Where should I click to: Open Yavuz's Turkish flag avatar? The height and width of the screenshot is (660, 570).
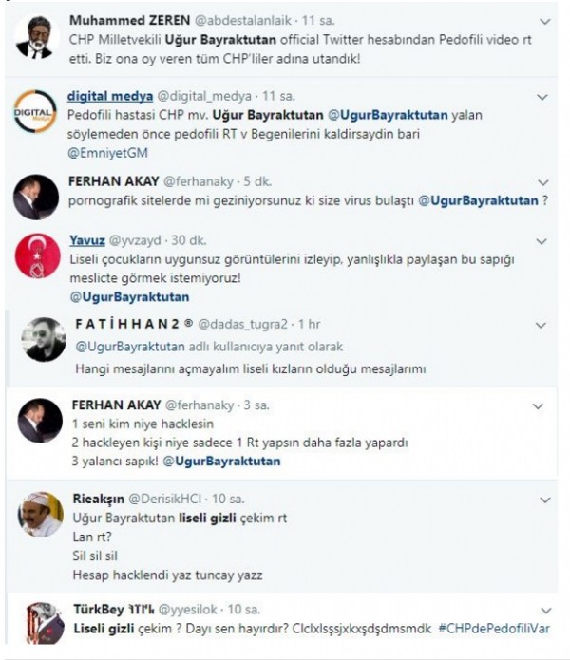pyautogui.click(x=38, y=255)
